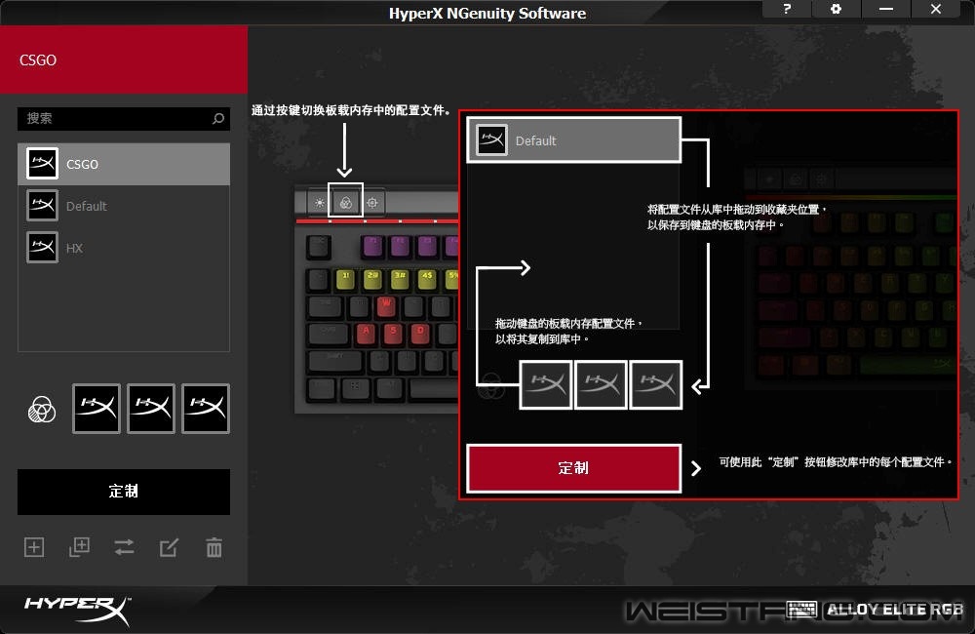Select the middle onboard memory slot in left panel
This screenshot has width=975, height=634.
(151, 408)
